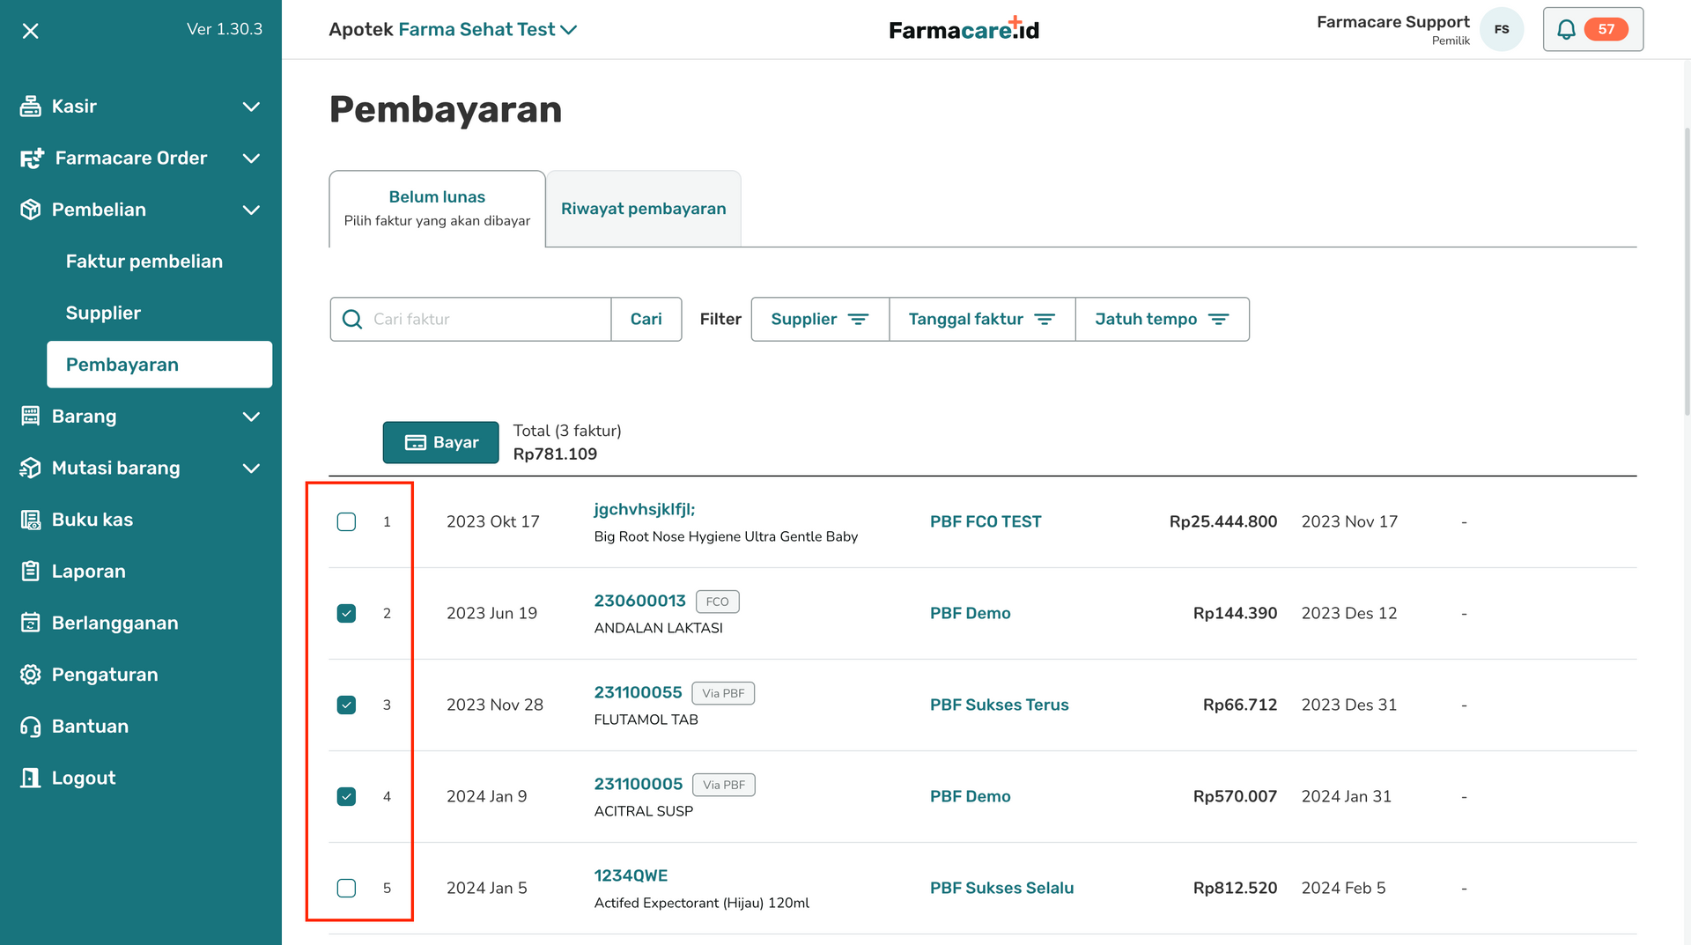Screen dimensions: 1691x945
Task: Close the sidebar with the X icon
Action: coord(31,31)
